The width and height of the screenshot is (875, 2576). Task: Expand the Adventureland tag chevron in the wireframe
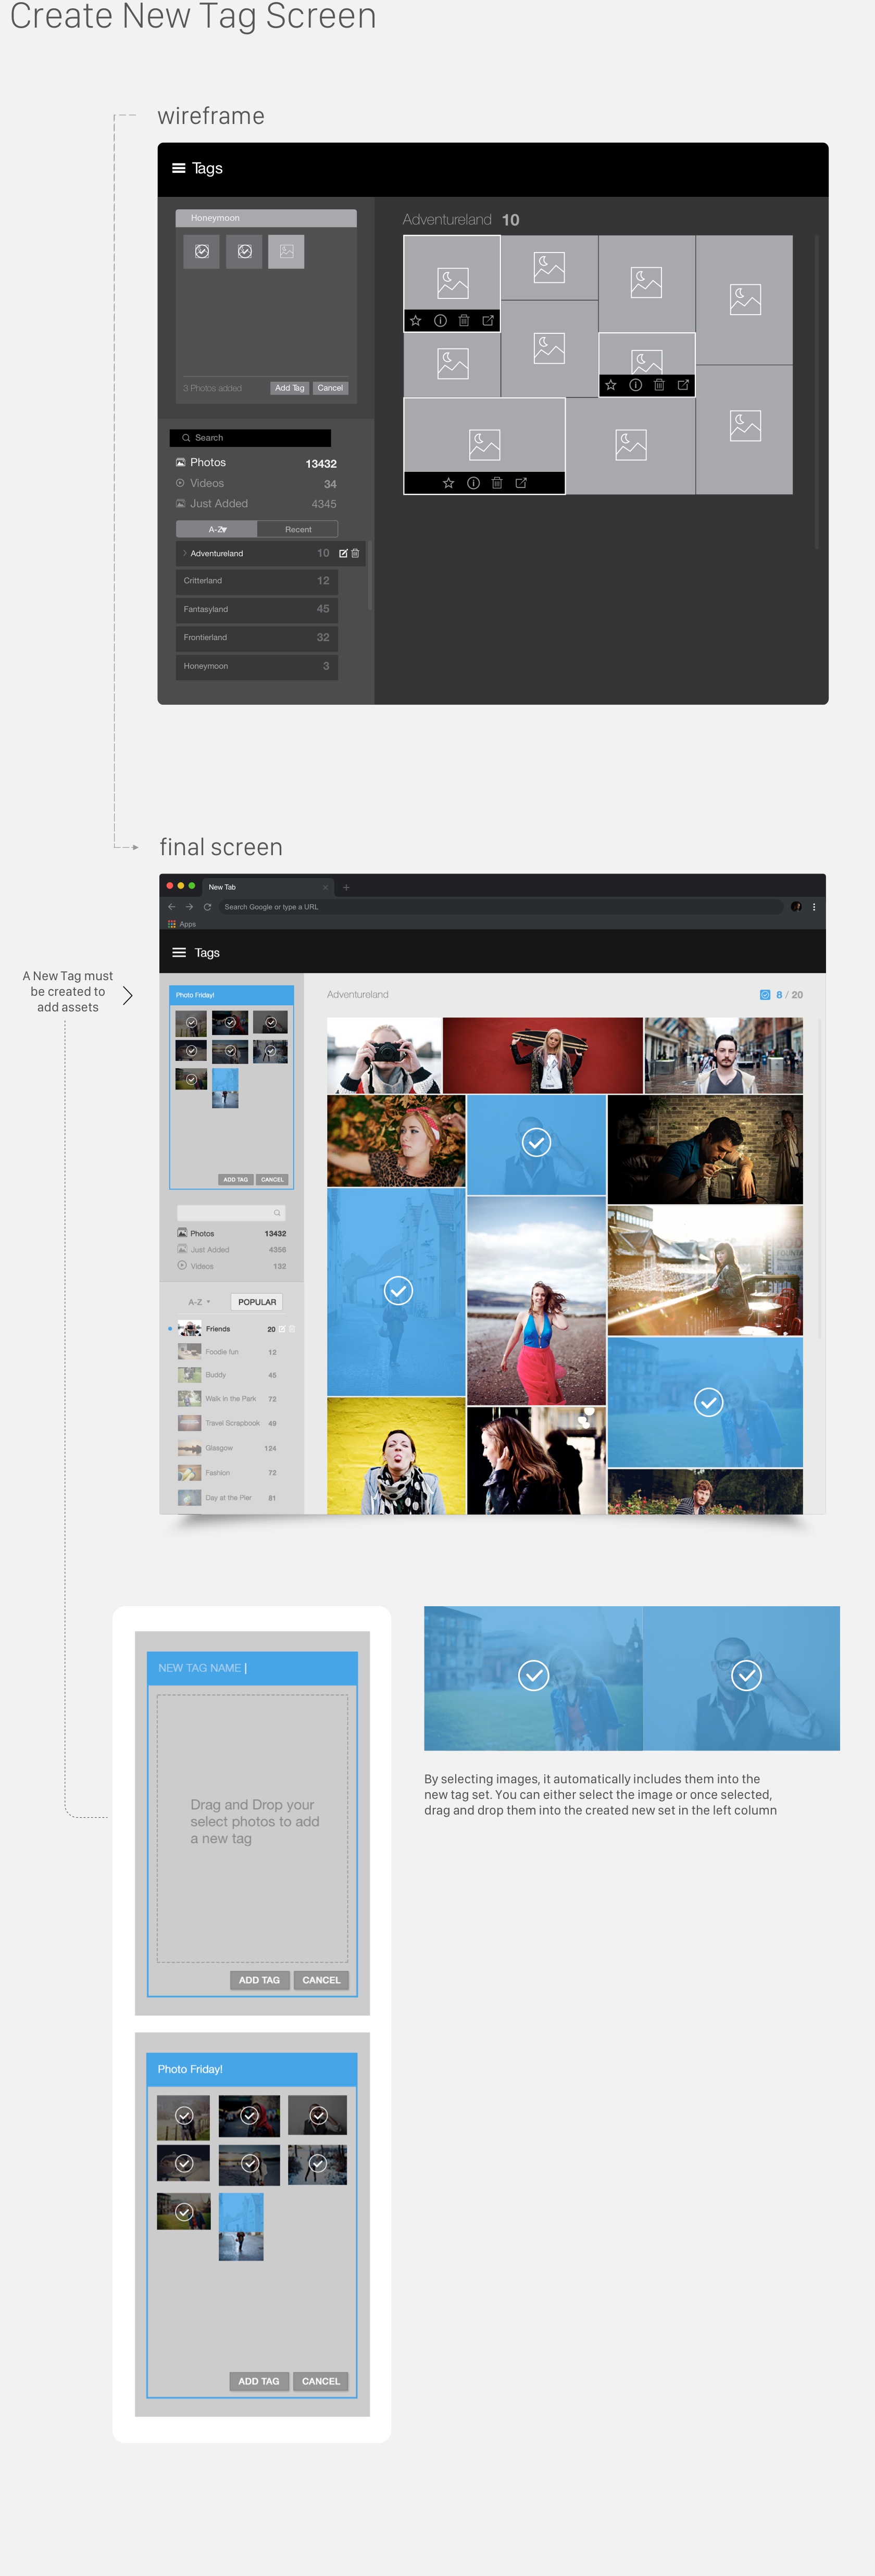tap(185, 553)
